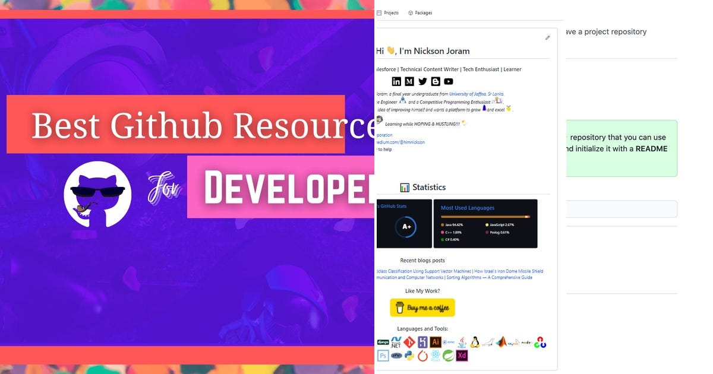Select the Linux penguin icon
Screen dimensions: 713x374
pyautogui.click(x=474, y=342)
